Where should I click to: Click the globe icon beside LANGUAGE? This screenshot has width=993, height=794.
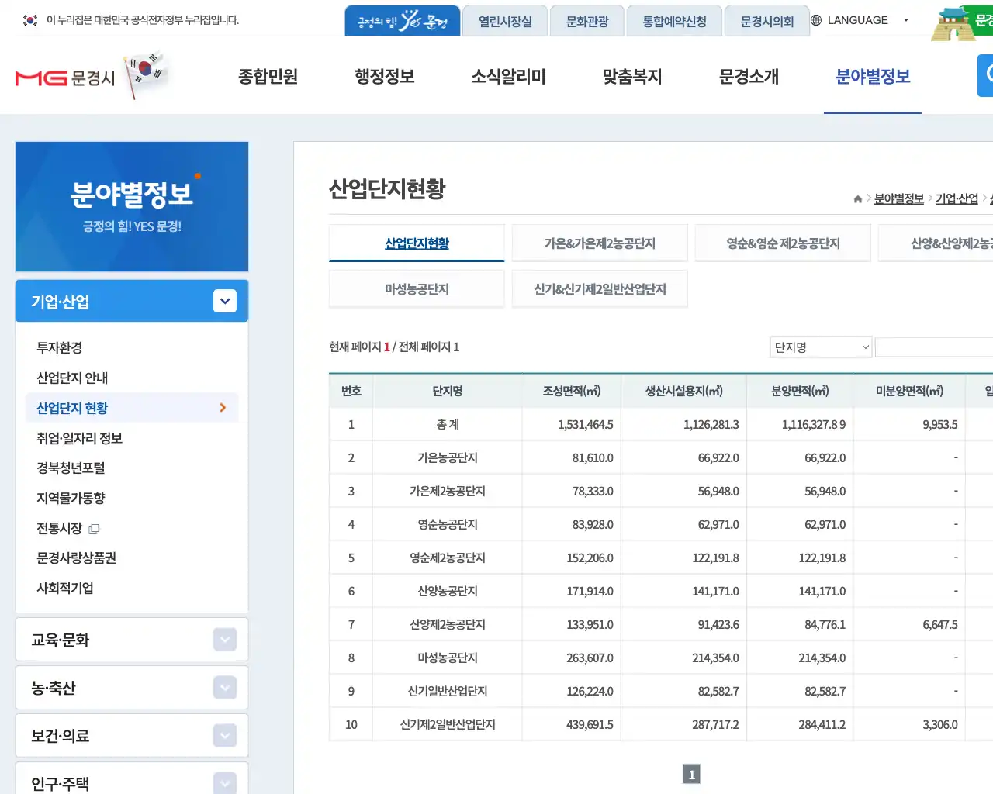[816, 20]
